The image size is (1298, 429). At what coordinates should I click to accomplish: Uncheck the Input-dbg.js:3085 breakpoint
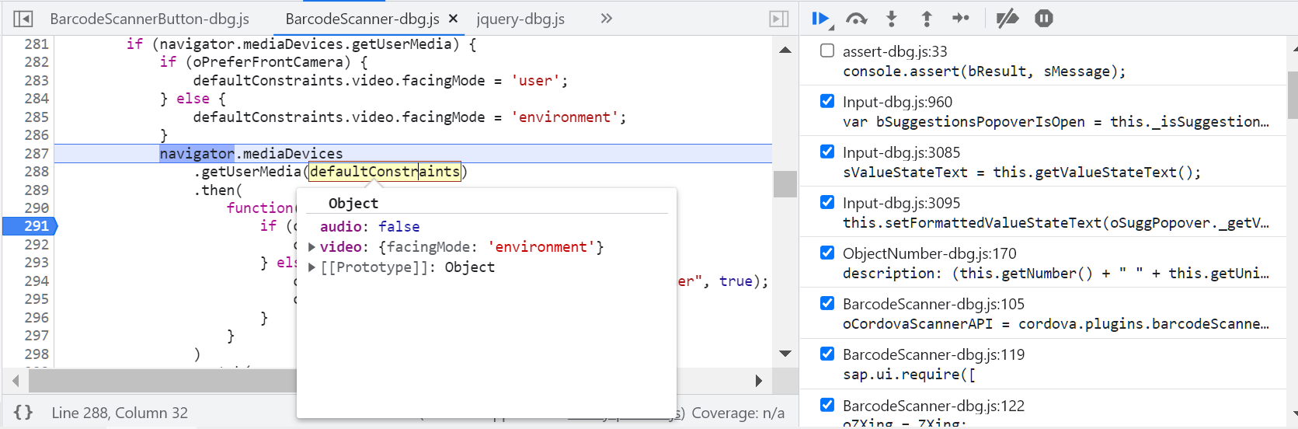pos(827,152)
